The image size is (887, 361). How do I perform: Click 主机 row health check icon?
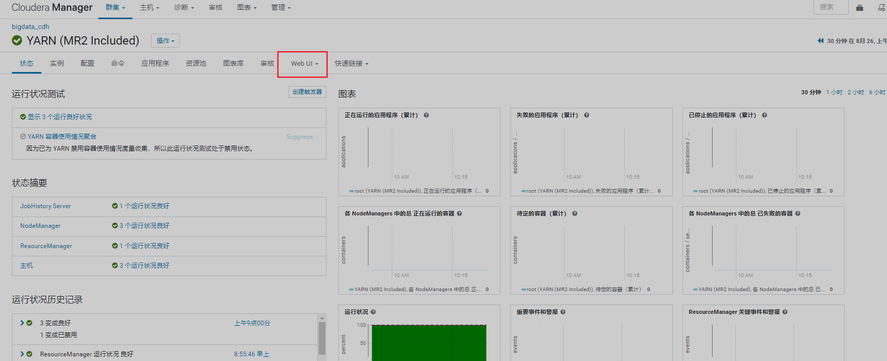[115, 266]
